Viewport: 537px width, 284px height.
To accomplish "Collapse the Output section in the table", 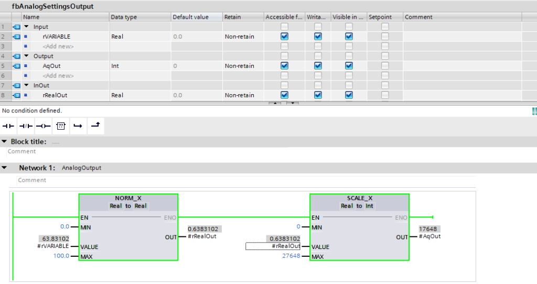I will pyautogui.click(x=26, y=56).
